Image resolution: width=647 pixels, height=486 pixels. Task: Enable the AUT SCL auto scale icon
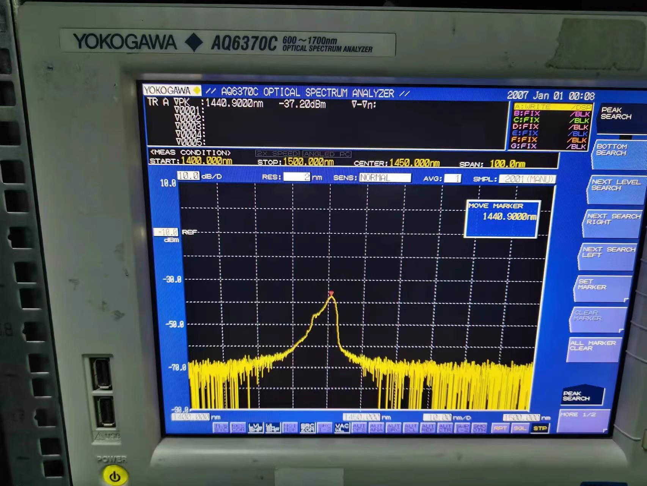[411, 428]
